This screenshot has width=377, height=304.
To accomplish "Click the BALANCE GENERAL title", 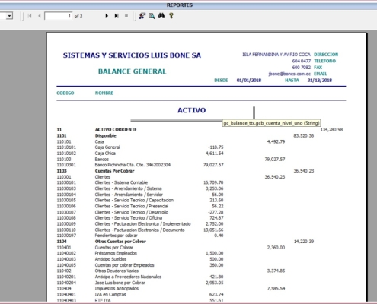I will [132, 71].
